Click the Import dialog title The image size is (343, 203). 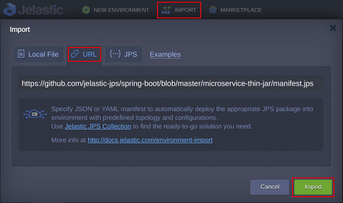click(20, 30)
